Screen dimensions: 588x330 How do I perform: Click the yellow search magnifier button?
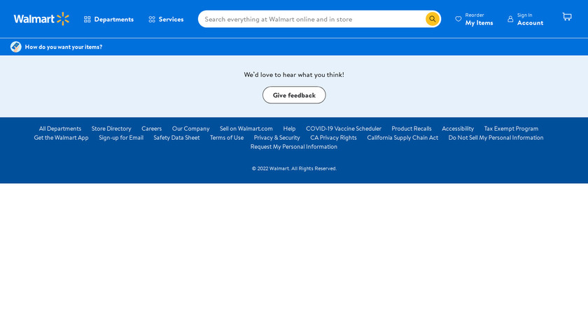coord(432,19)
